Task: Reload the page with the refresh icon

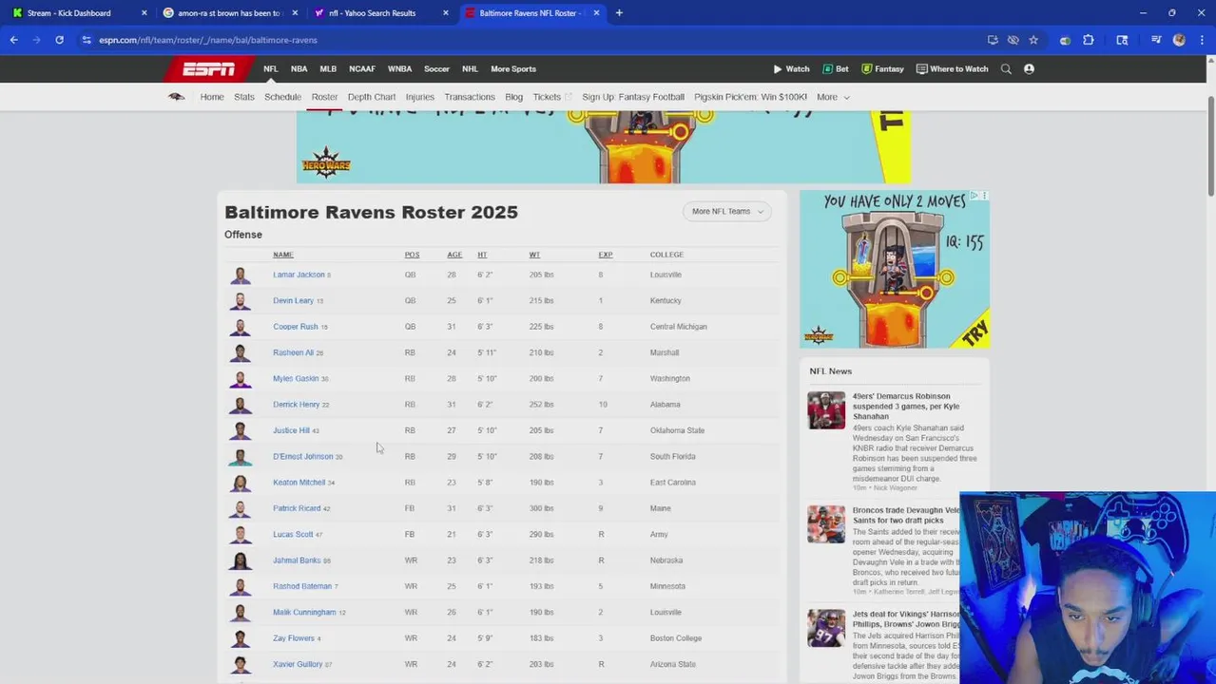Action: tap(59, 40)
